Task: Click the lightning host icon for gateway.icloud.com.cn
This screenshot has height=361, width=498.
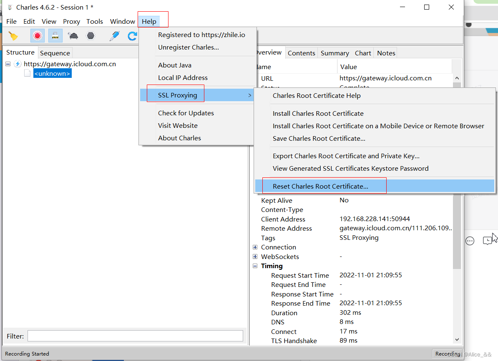Action: (x=18, y=64)
